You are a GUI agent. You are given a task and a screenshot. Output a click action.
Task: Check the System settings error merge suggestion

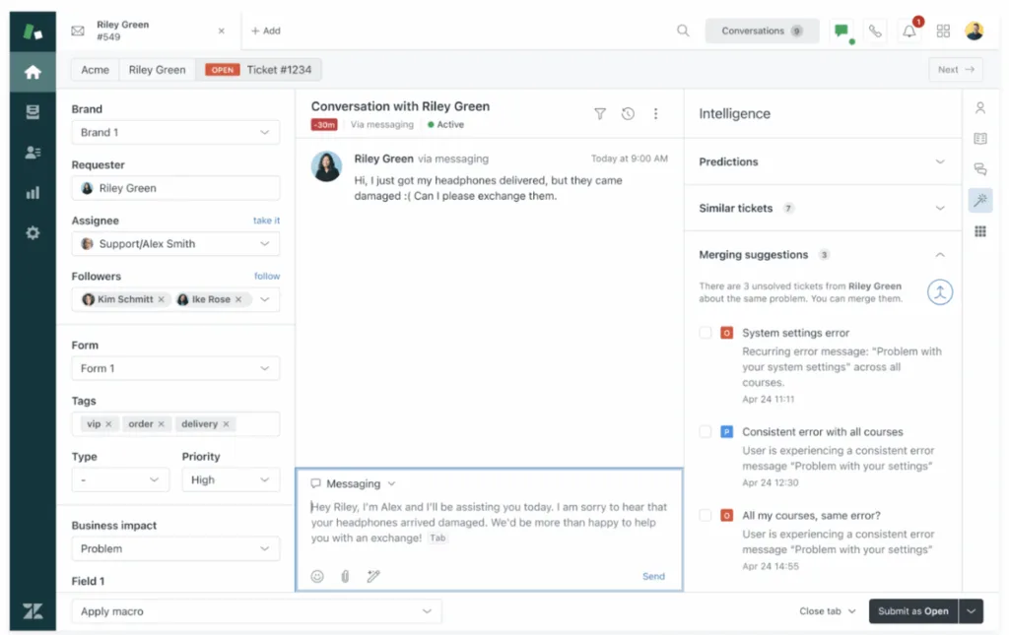[706, 333]
